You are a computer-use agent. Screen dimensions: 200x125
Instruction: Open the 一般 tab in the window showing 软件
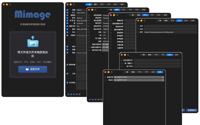pos(159,20)
